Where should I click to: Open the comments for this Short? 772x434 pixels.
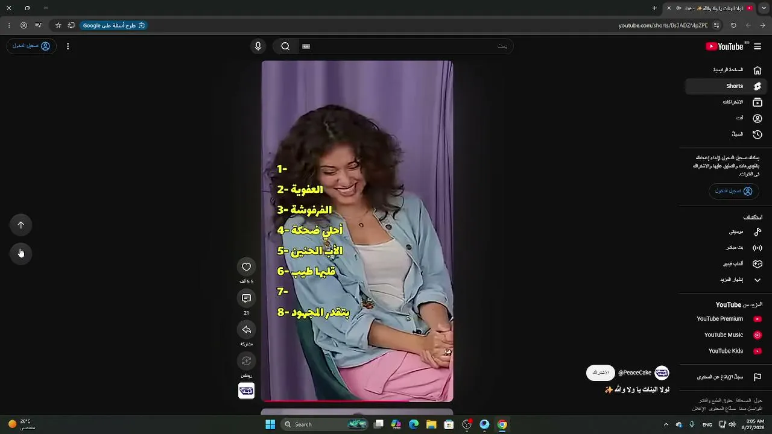click(x=246, y=298)
